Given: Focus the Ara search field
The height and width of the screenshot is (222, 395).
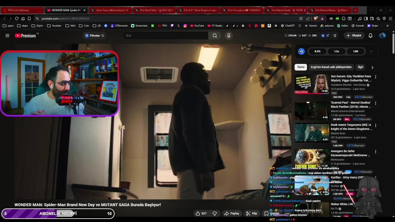Looking at the screenshot, I should (165, 35).
